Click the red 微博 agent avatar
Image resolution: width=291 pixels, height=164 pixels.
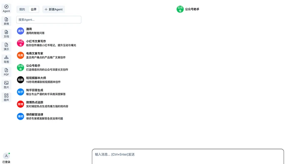[20, 104]
